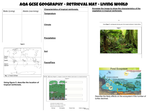The image size is (154, 111).
Task: Click the rainforest photograph in Figure 7
Action: (x=119, y=41)
